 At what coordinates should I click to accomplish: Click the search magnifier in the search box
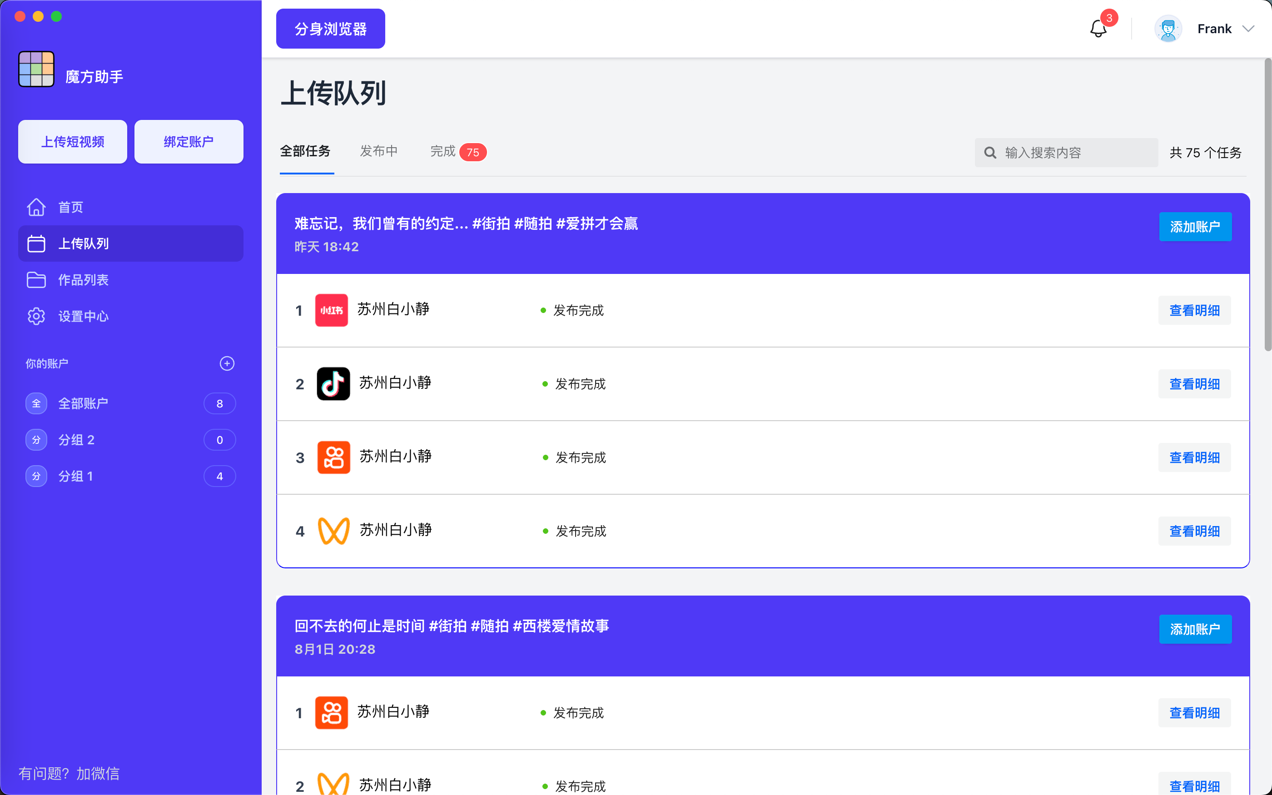pyautogui.click(x=990, y=152)
